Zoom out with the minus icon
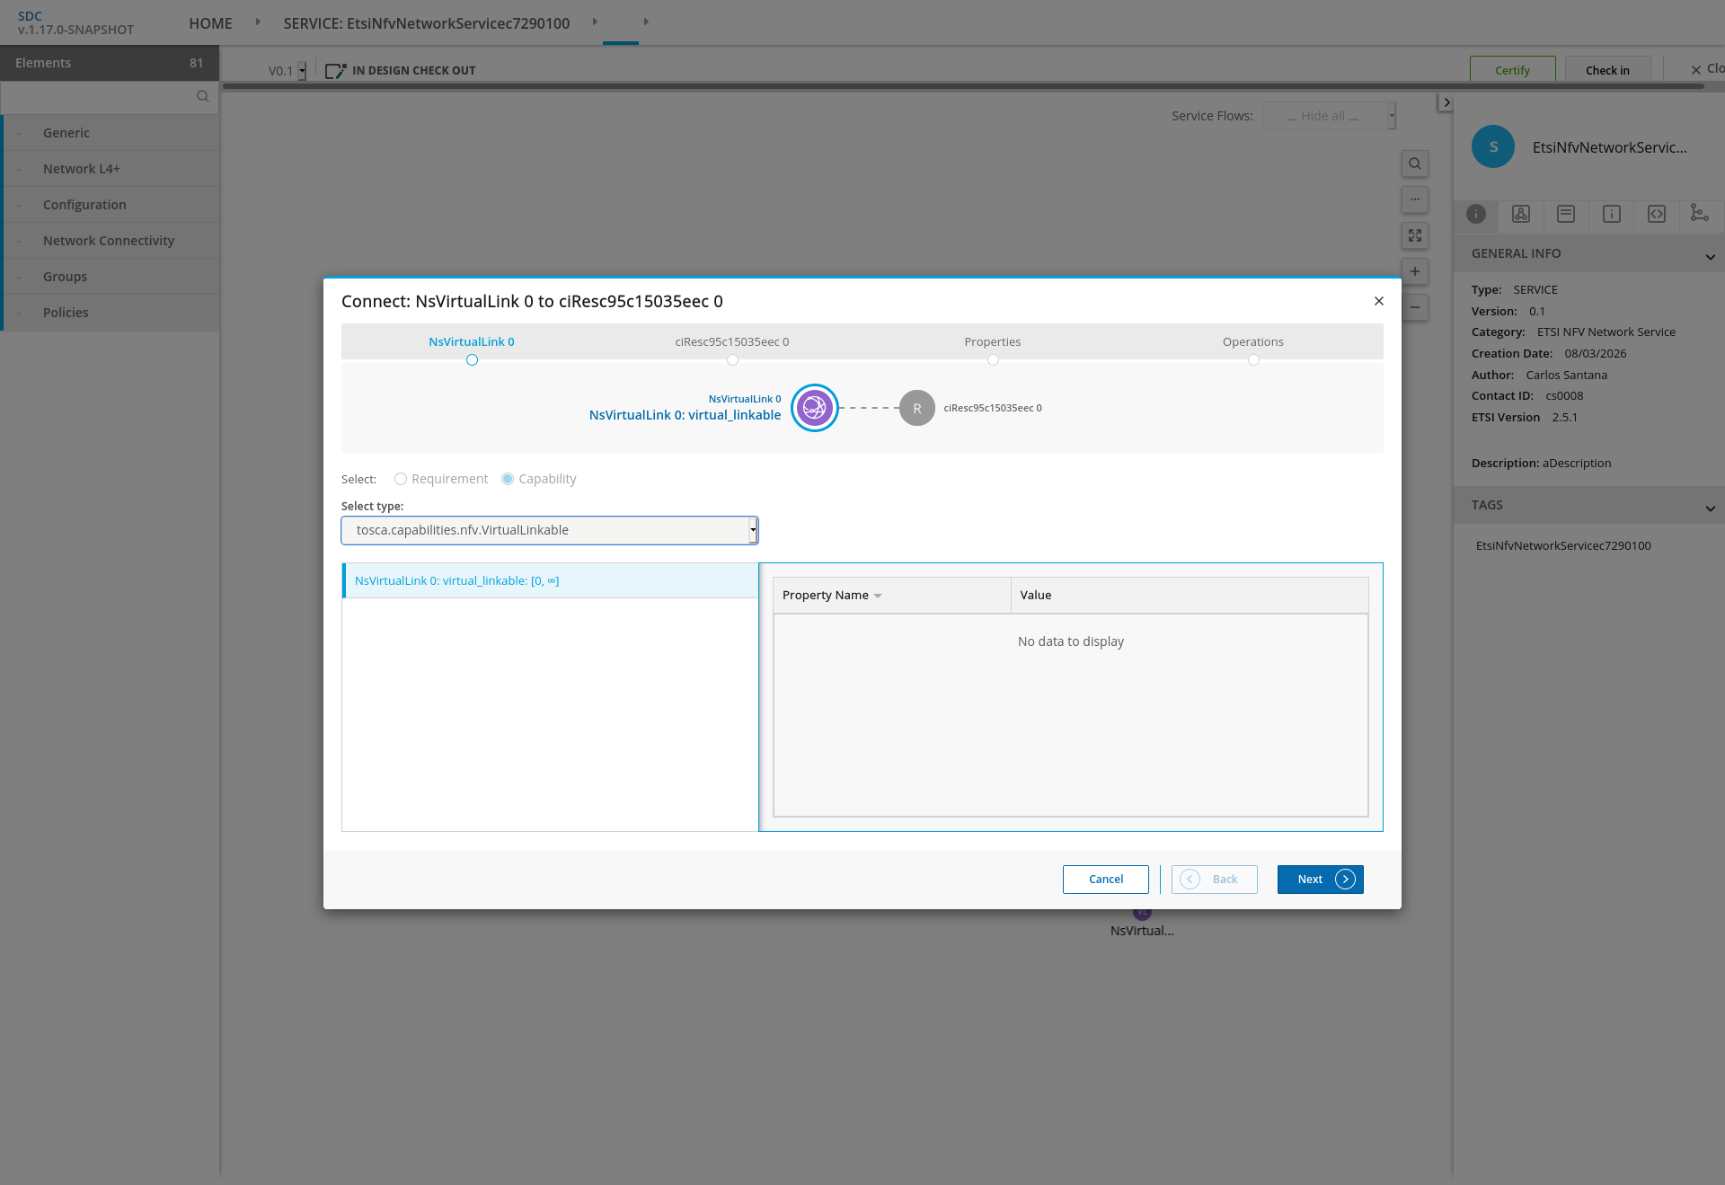 (1415, 307)
